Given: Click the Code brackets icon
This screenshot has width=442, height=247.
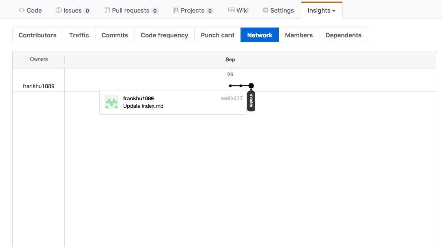Looking at the screenshot, I should coord(22,10).
